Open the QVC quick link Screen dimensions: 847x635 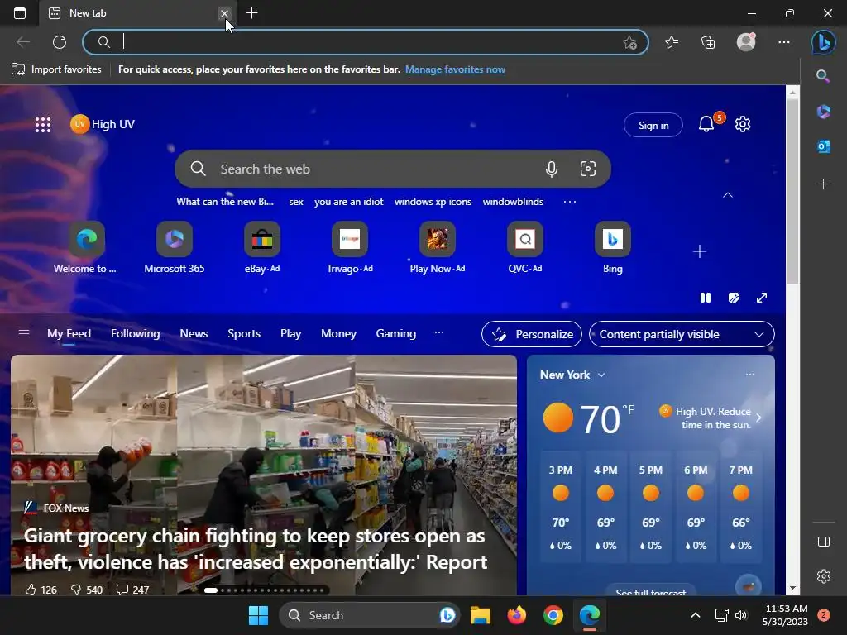point(525,248)
